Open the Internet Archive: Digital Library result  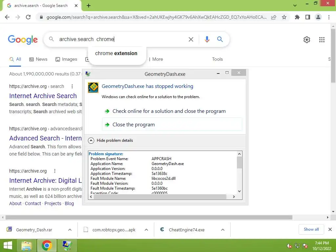(45, 180)
